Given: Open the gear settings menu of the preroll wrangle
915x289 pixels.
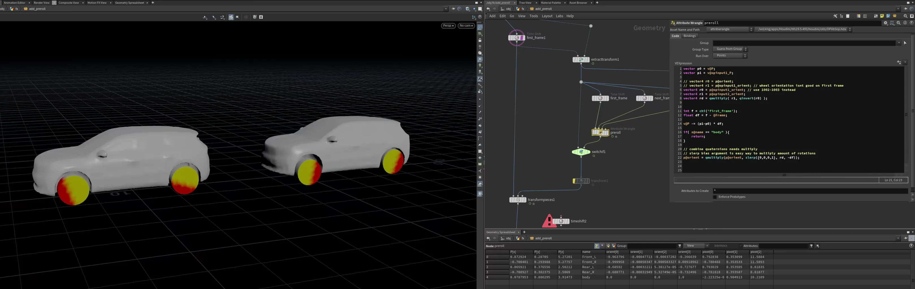Looking at the screenshot, I should coord(886,23).
